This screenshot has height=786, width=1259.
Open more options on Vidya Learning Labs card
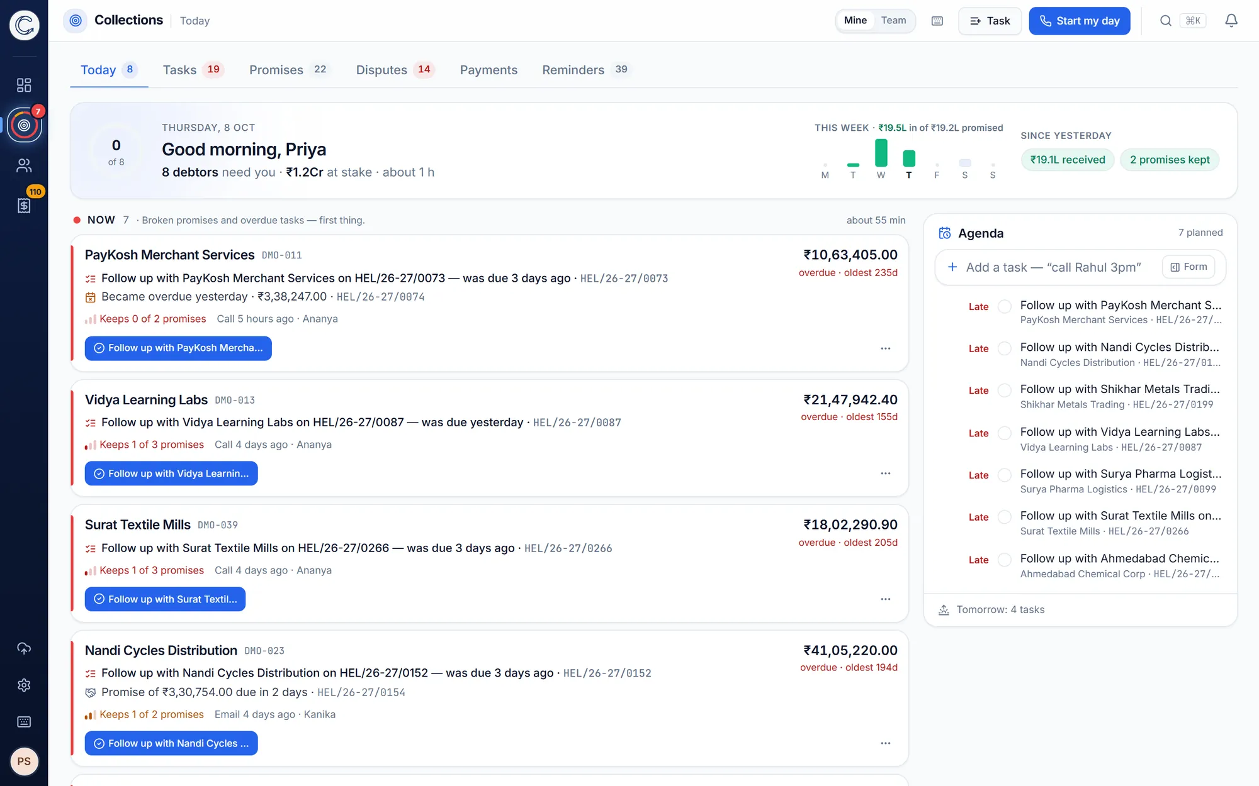[886, 473]
